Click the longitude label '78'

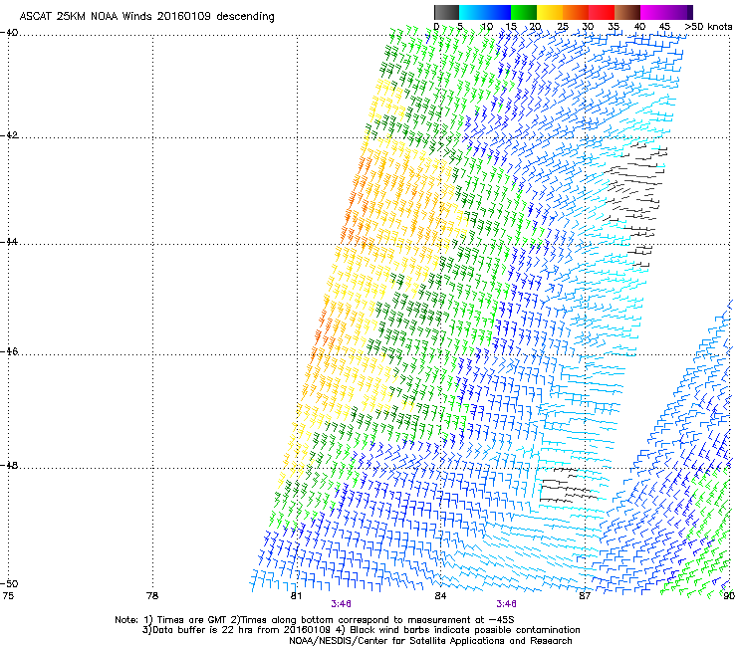pyautogui.click(x=152, y=596)
